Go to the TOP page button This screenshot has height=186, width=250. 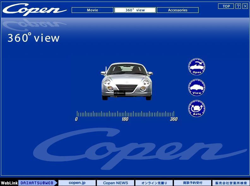pos(226,6)
